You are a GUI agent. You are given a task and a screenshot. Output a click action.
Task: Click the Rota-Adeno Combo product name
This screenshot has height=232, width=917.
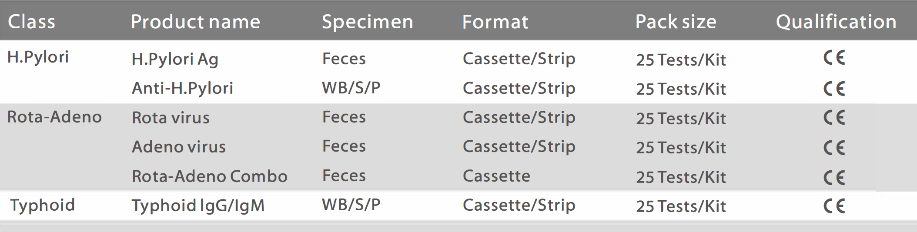(x=210, y=176)
